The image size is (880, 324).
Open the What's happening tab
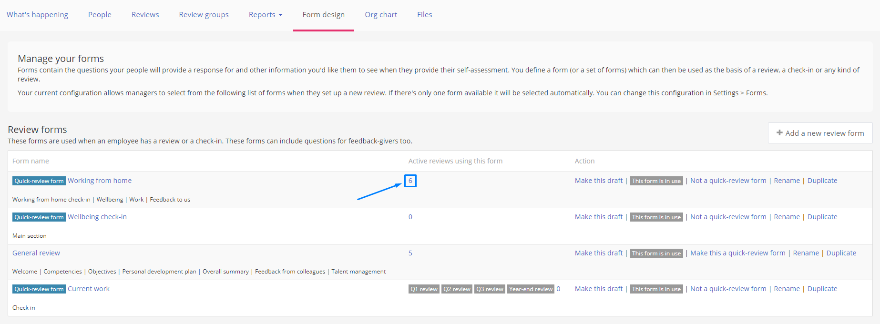coord(37,15)
